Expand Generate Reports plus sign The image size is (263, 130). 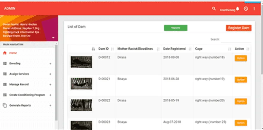pyautogui.click(x=50, y=105)
